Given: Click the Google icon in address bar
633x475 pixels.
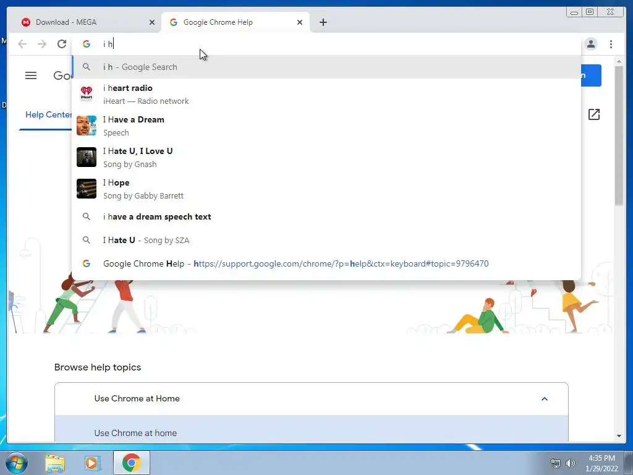Looking at the screenshot, I should tap(87, 44).
